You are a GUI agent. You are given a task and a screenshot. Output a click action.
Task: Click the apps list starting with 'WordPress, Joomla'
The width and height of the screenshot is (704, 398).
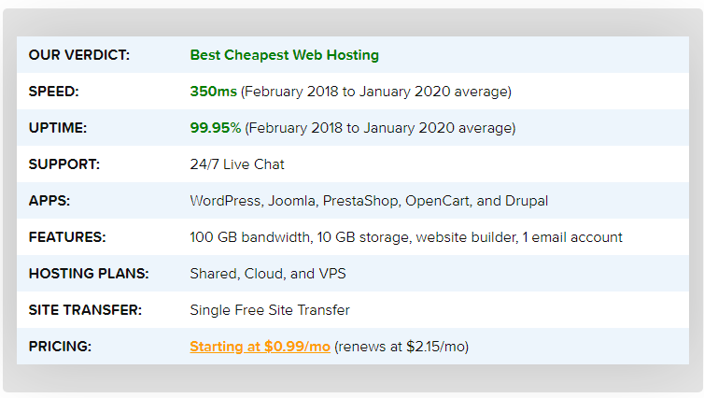point(369,201)
